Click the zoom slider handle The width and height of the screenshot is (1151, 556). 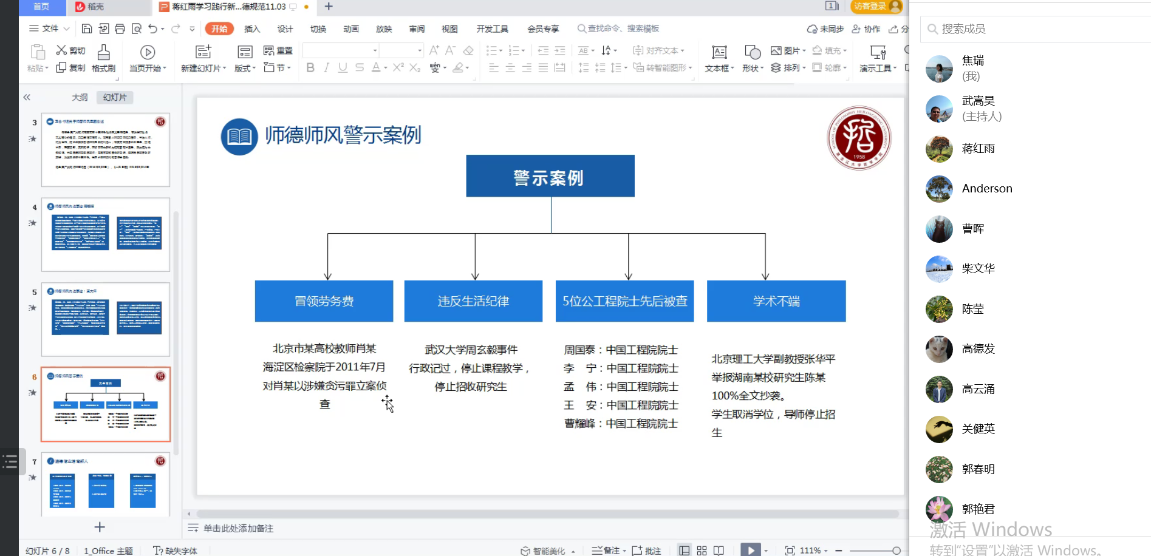(897, 551)
